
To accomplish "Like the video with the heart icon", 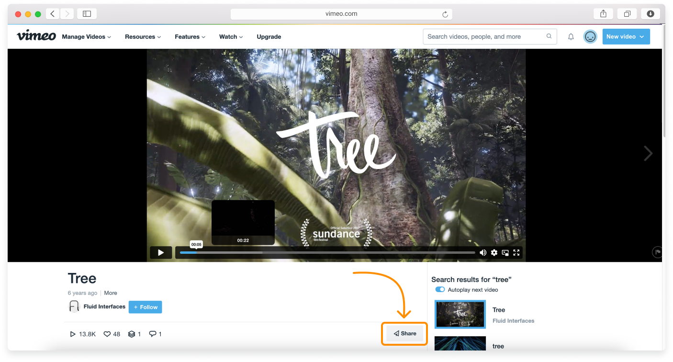I will [106, 334].
